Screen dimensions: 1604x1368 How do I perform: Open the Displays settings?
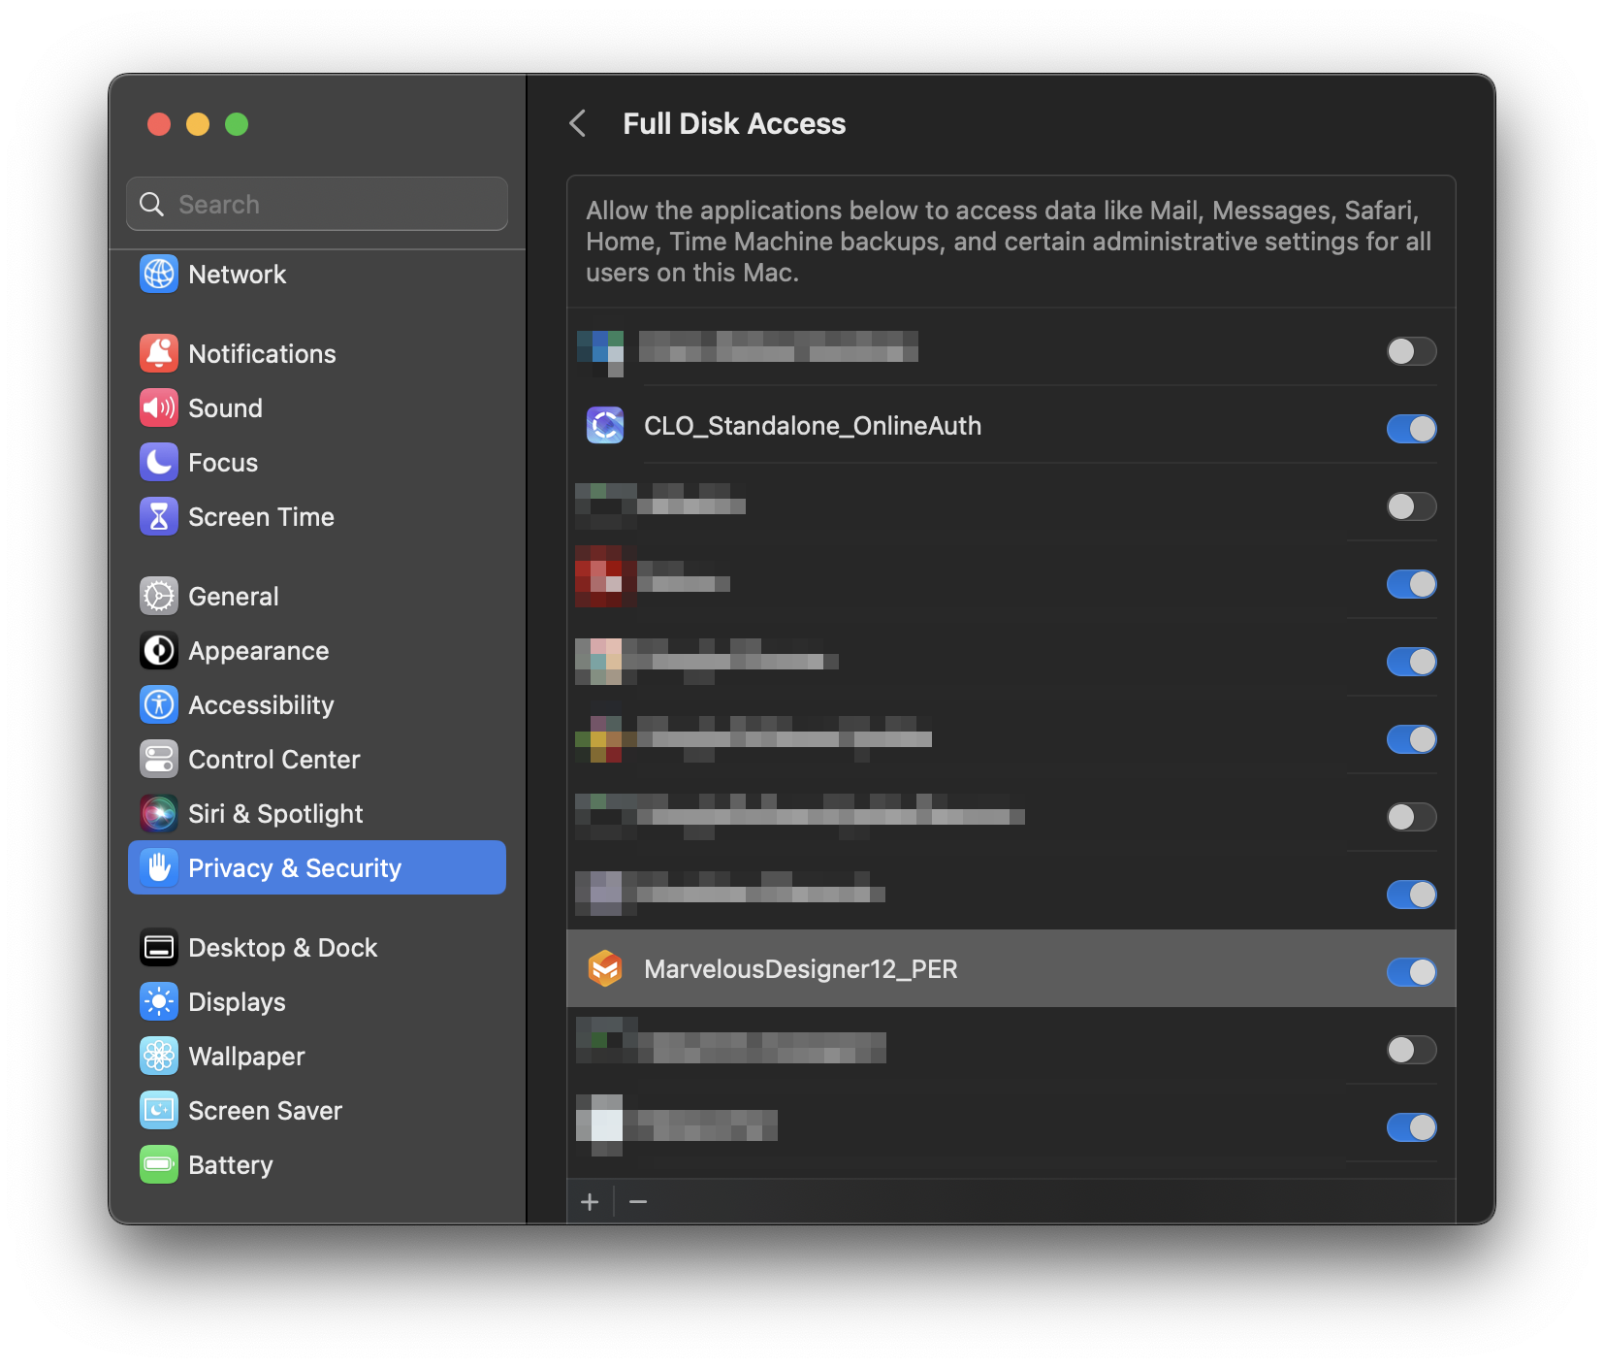pos(236,1001)
